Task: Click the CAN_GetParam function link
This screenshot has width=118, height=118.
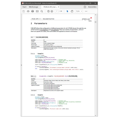Action: tap(44, 30)
